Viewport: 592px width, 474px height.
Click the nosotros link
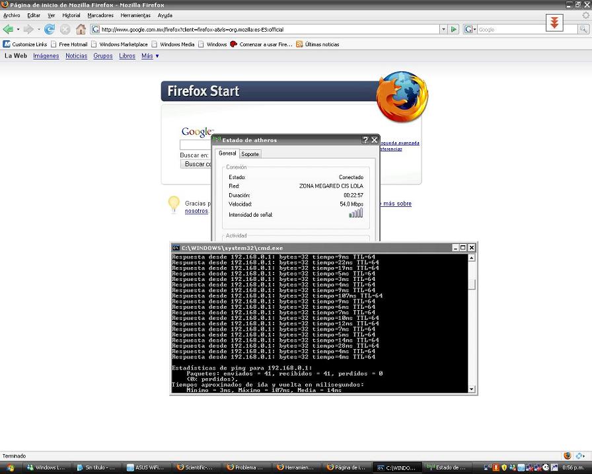click(x=196, y=211)
